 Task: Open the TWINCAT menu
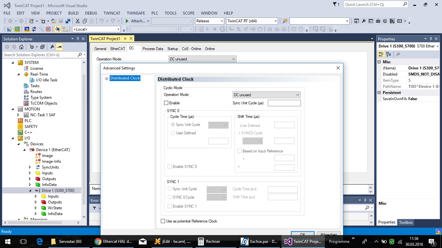(112, 13)
